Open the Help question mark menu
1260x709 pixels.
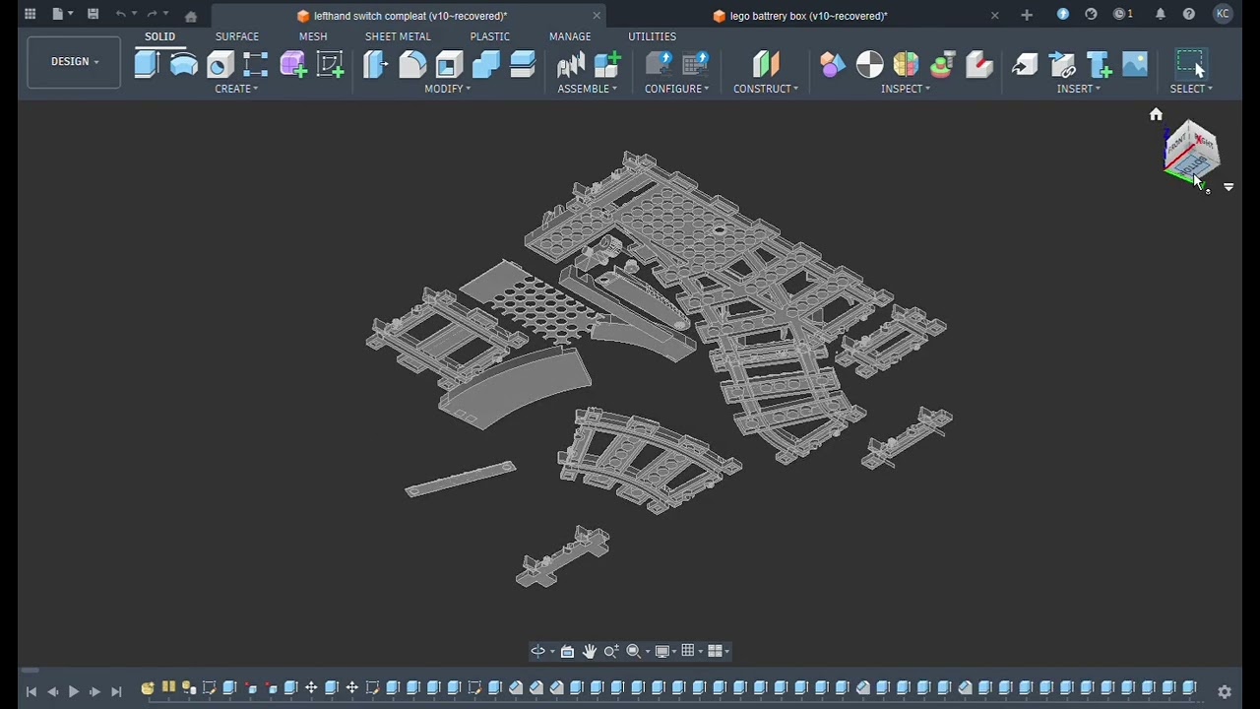coord(1189,14)
